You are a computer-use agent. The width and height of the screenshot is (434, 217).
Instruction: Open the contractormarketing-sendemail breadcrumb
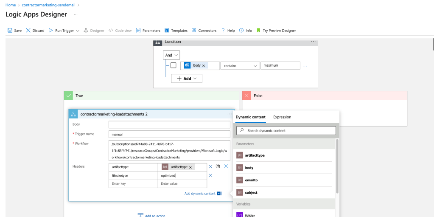pos(49,5)
